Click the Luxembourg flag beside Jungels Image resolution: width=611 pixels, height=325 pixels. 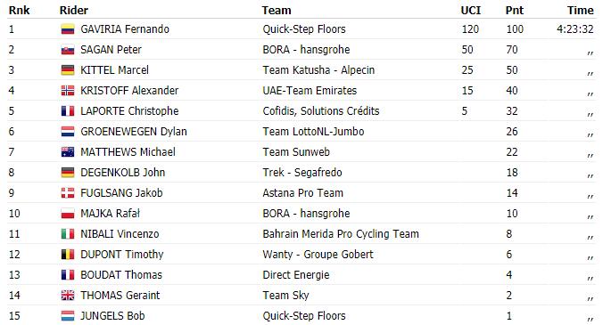(68, 316)
